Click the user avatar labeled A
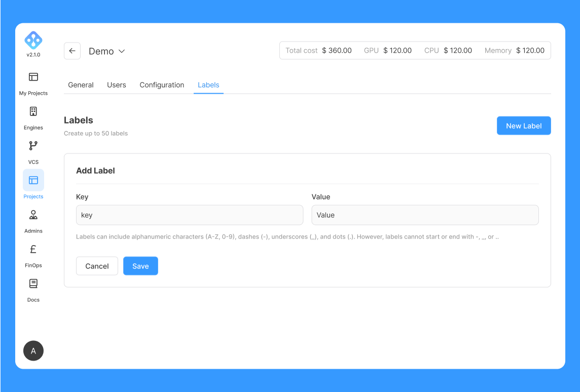580x392 pixels. click(x=33, y=350)
